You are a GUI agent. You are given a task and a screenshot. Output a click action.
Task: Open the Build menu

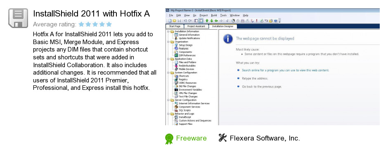click(214, 15)
